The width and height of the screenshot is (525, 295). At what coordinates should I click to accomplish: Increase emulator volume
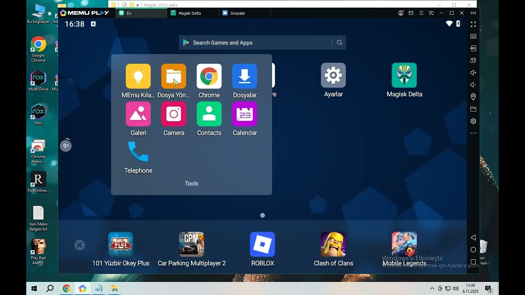point(473,73)
